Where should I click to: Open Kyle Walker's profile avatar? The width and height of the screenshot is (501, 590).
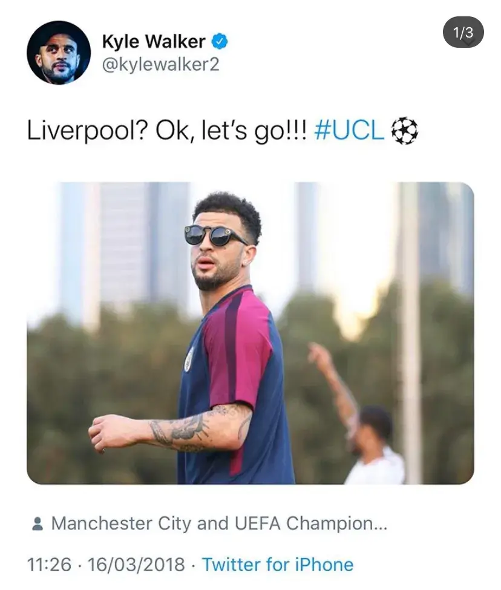point(59,53)
